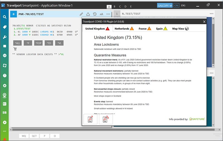Click the P quick button

pos(45,136)
